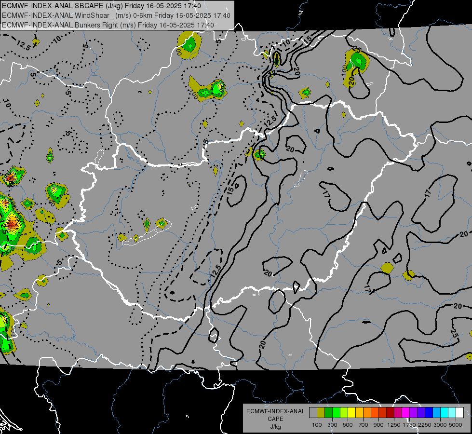The image size is (472, 434).
Task: Click the 5000 legend tick label
Action: [x=456, y=425]
